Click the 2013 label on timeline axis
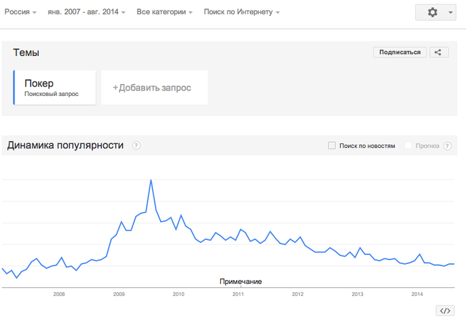 click(357, 294)
